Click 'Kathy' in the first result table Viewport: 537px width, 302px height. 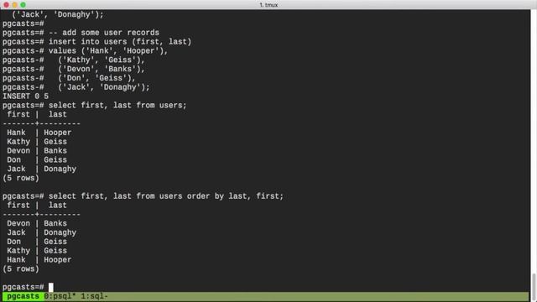(18, 142)
